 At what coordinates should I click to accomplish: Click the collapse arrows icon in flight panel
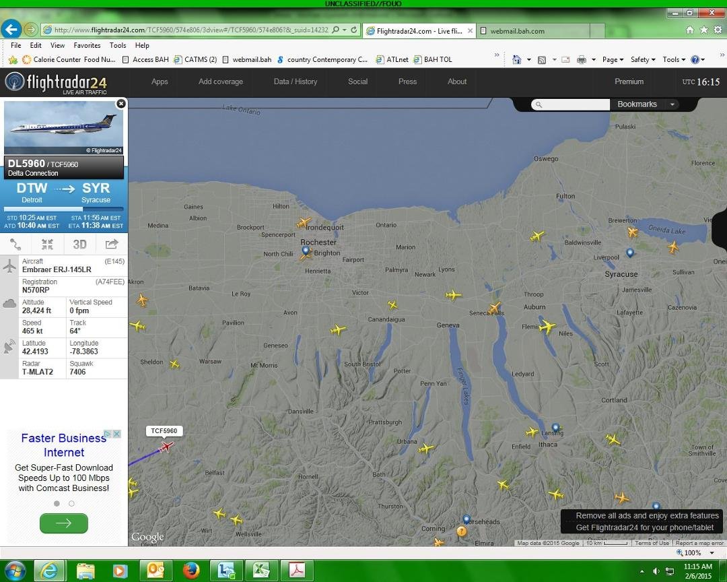pyautogui.click(x=47, y=244)
